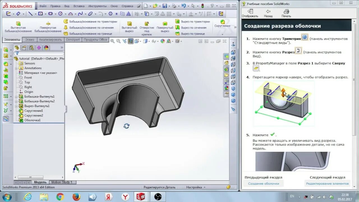Click the Скругление fillet tool in ribbon
Image resolution: width=359 pixels, height=202 pixels.
click(x=222, y=24)
